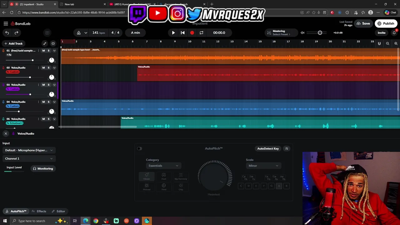Click the Invite button

[382, 32]
